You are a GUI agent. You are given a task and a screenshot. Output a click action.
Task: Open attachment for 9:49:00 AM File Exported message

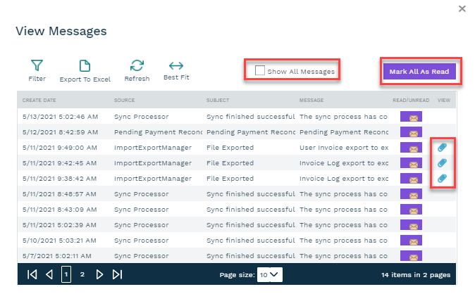(442, 148)
